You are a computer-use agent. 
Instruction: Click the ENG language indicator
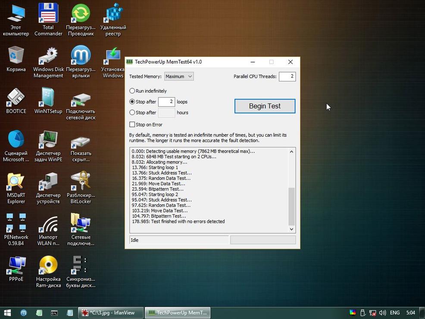pyautogui.click(x=395, y=313)
